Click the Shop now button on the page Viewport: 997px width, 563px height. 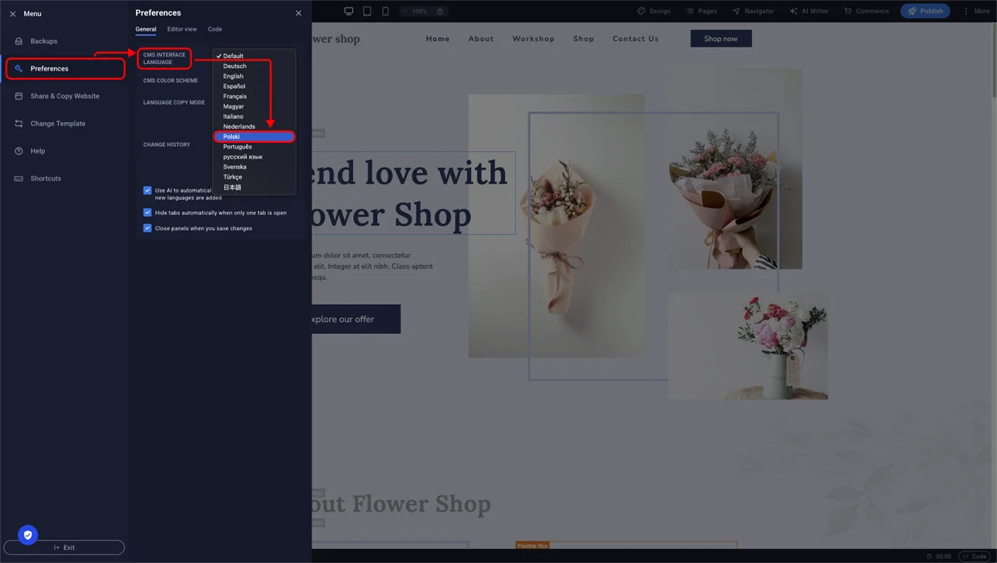720,38
